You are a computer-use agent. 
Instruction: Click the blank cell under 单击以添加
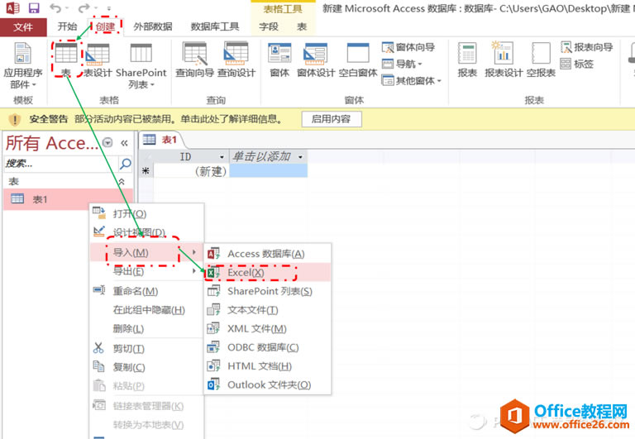point(269,171)
